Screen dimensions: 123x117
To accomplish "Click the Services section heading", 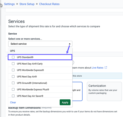I will (16, 21).
